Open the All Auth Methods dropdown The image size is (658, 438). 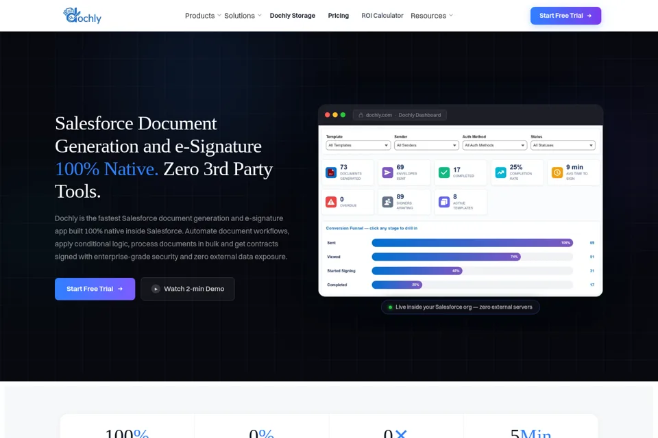click(x=494, y=145)
